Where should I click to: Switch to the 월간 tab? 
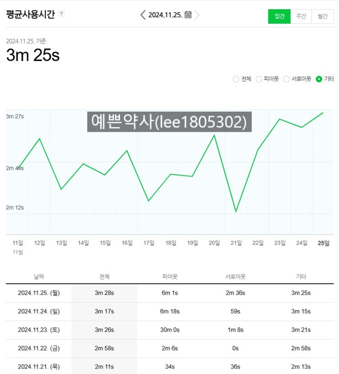[323, 16]
